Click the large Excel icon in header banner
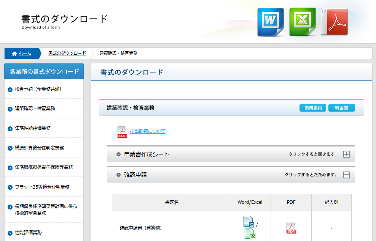This screenshot has width=376, height=241. click(x=302, y=22)
